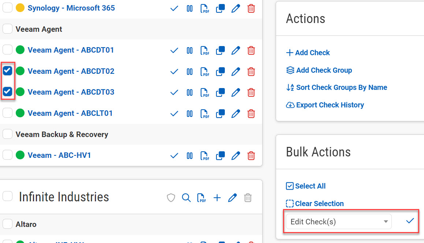Tick the Veeam Agent - ABCDT01 checkbox

[x=8, y=50]
